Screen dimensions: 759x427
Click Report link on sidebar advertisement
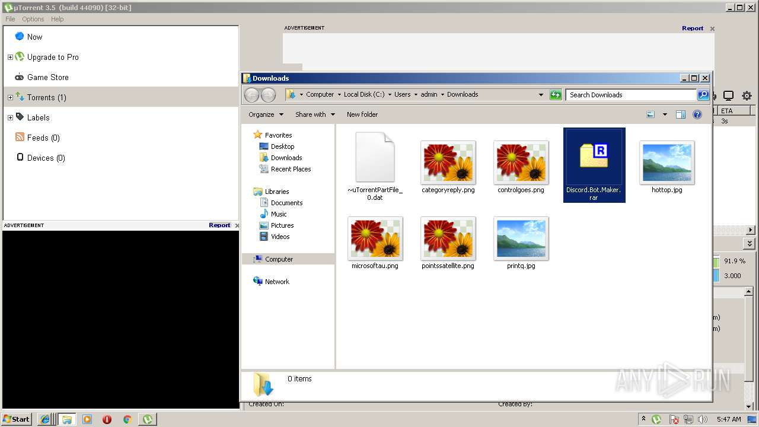click(219, 225)
